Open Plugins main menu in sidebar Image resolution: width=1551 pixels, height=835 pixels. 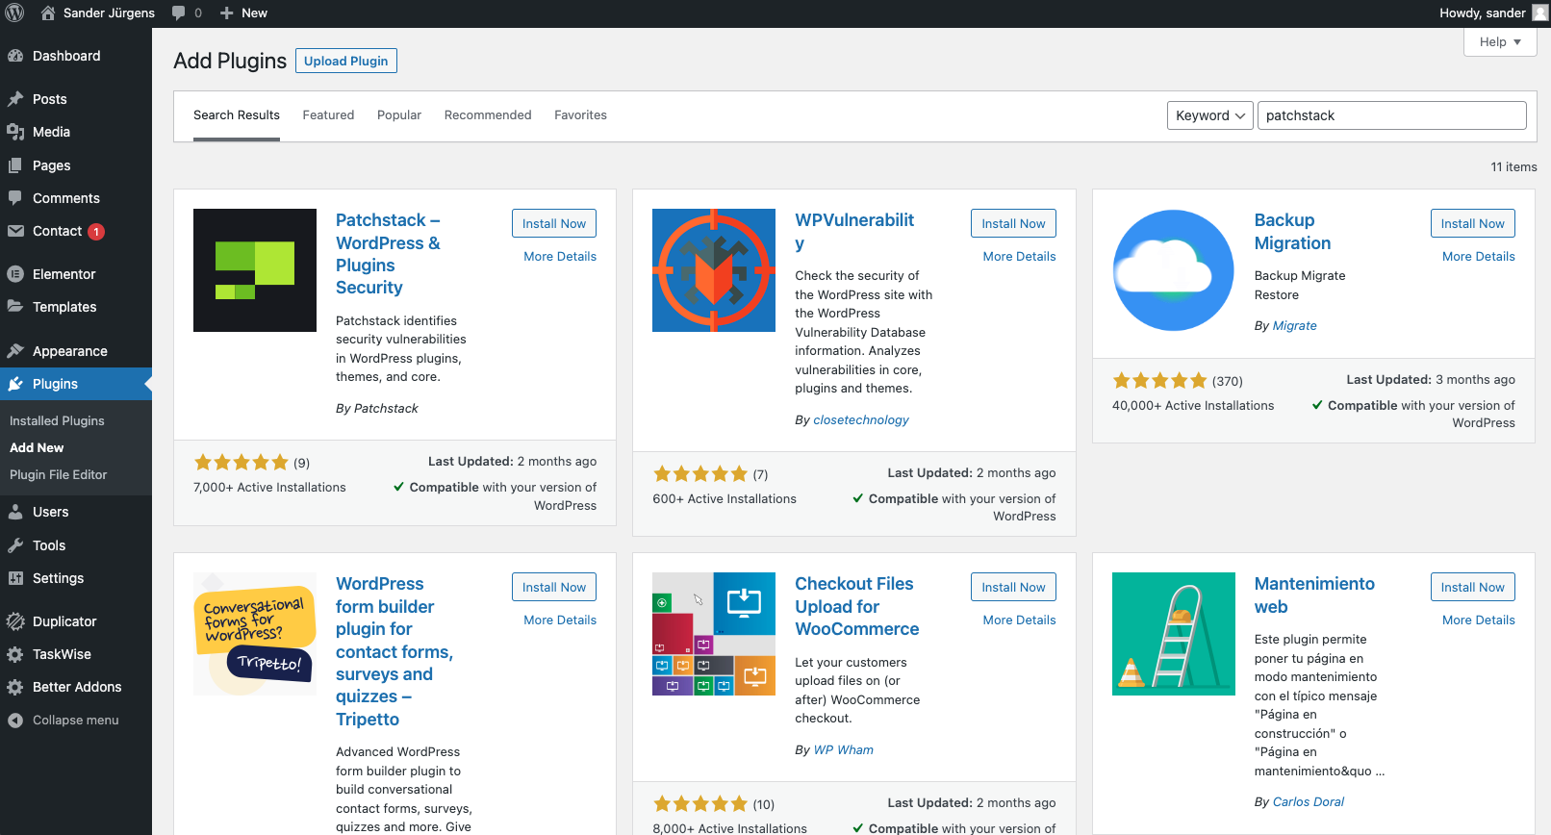(x=76, y=384)
